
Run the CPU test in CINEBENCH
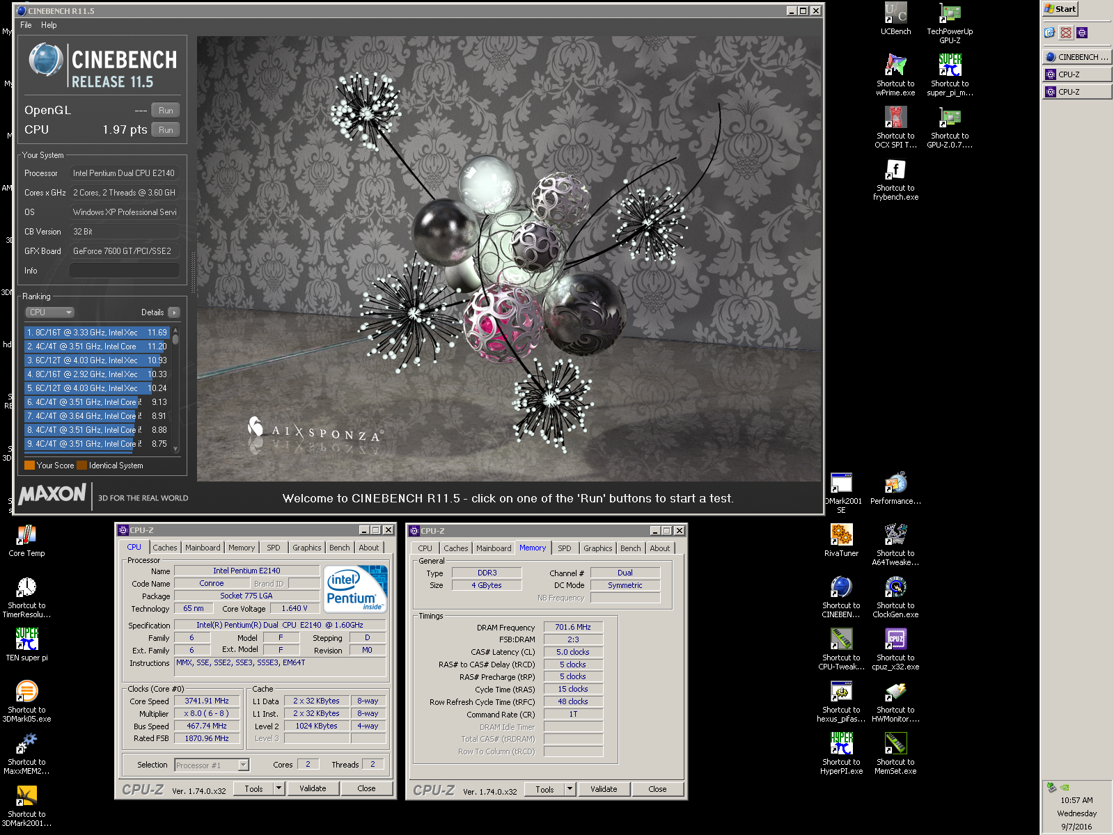166,129
